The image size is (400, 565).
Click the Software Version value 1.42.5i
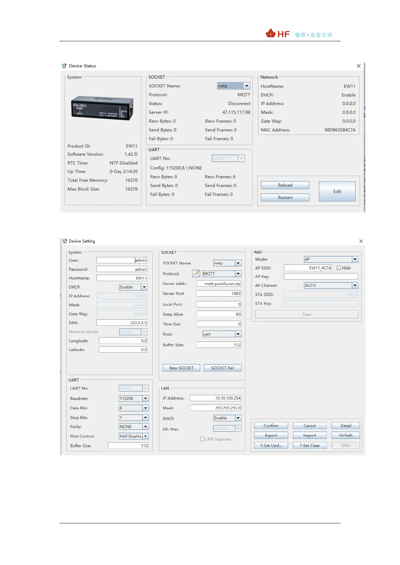pyautogui.click(x=131, y=154)
